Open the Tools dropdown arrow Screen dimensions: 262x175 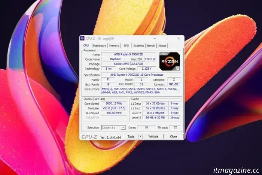[140, 136]
